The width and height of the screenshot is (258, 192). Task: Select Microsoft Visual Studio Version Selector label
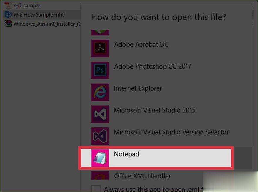(x=171, y=132)
